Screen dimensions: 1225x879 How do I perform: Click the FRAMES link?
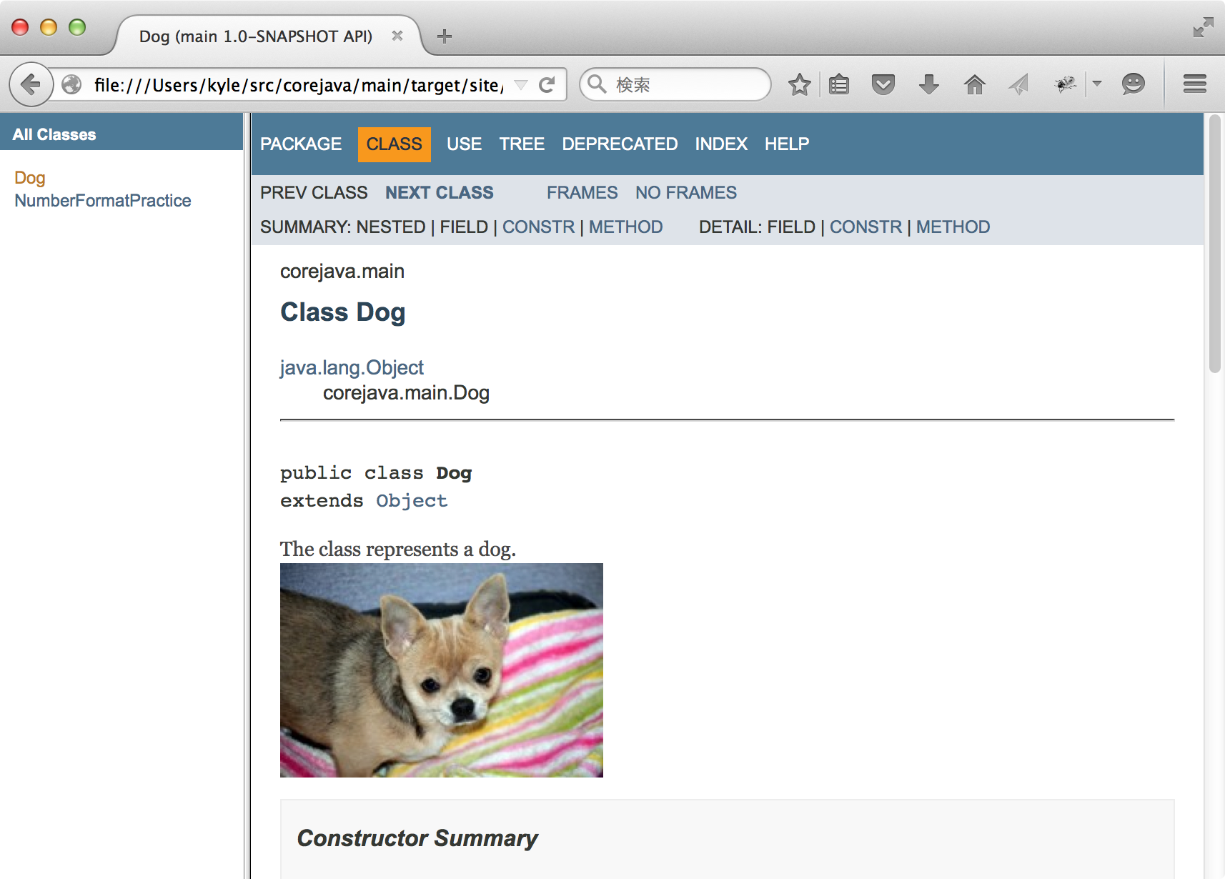pyautogui.click(x=582, y=193)
